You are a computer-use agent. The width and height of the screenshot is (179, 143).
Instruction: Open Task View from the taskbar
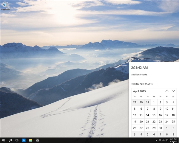pyautogui.click(x=17, y=140)
